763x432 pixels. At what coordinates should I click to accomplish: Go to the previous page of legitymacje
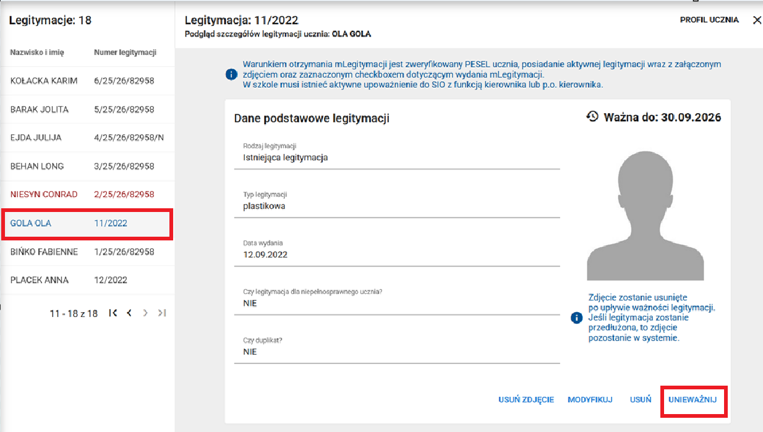pyautogui.click(x=129, y=313)
